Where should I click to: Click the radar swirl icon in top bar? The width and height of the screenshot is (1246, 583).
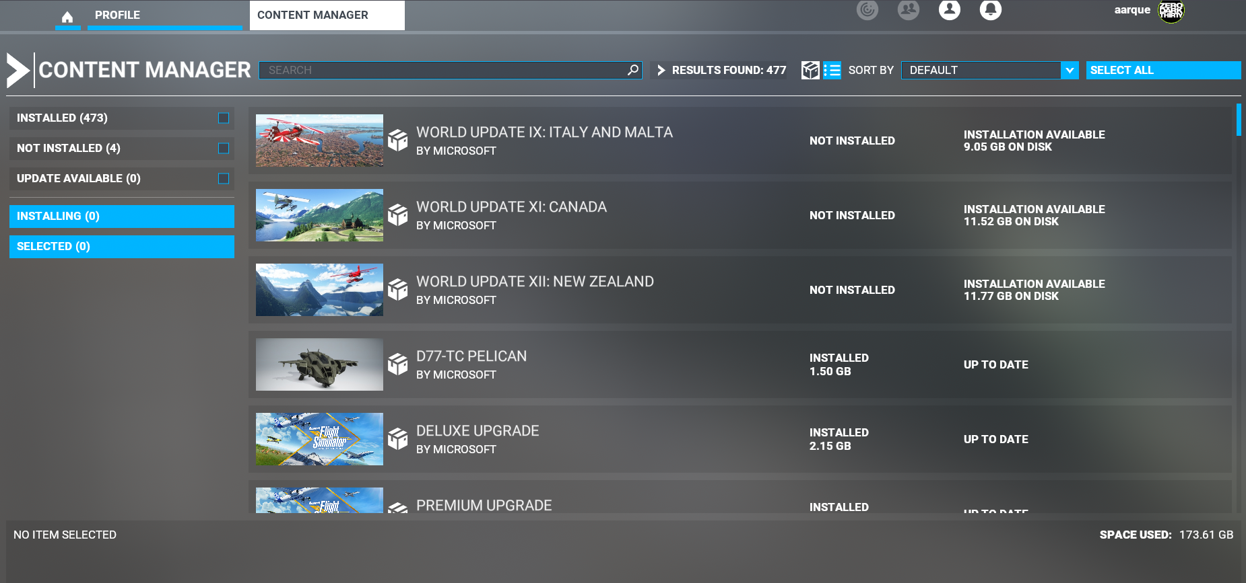[867, 9]
